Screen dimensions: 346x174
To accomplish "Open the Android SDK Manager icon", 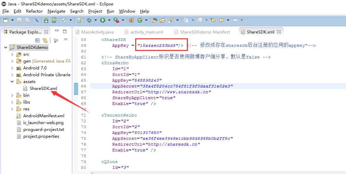I will pos(46,20).
